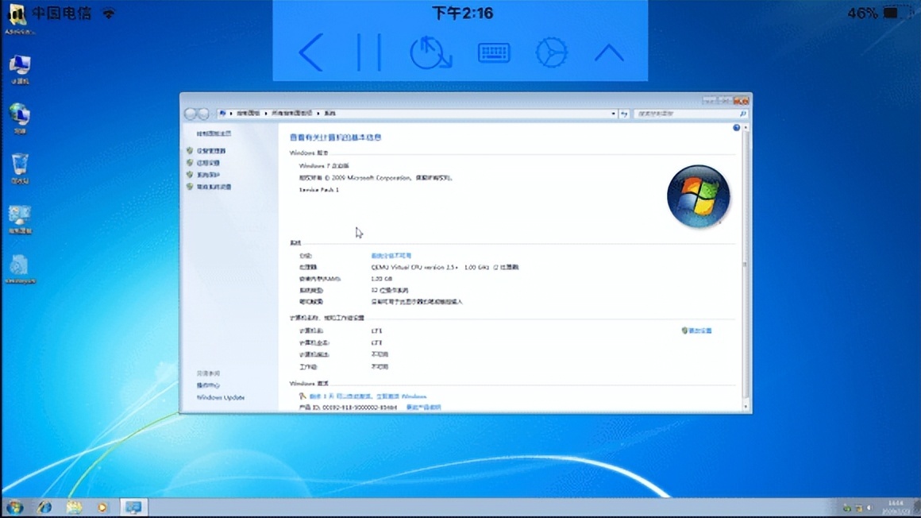
Task: Select the Computer desktop icon
Action: 20,69
